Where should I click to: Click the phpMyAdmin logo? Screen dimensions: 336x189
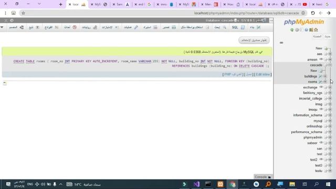[304, 22]
